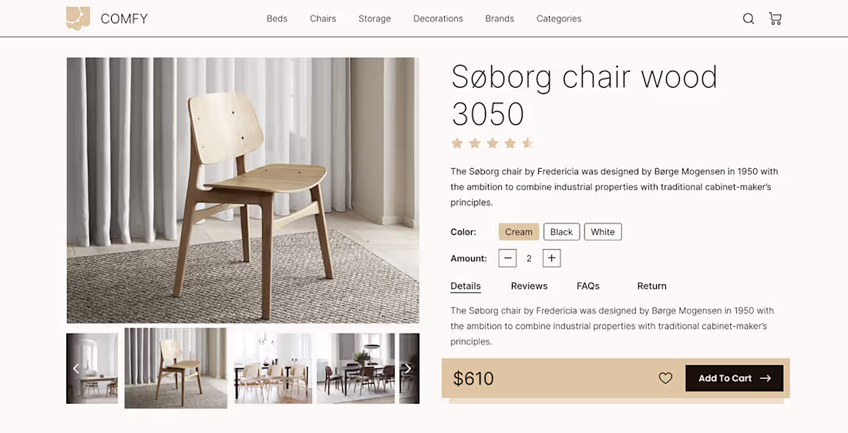Viewport: 848px width, 433px height.
Task: Show next thumbnails with right arrow
Action: [409, 368]
